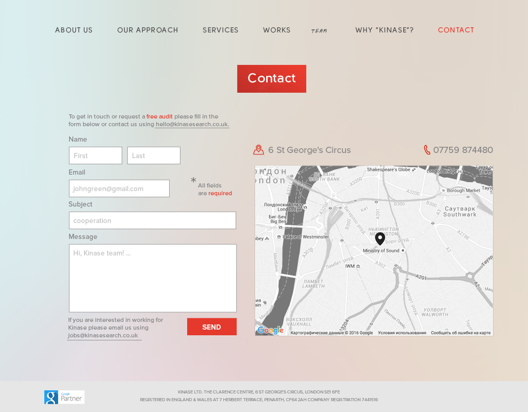The height and width of the screenshot is (412, 528).
Task: Open the About Us menu item
Action: pos(74,30)
